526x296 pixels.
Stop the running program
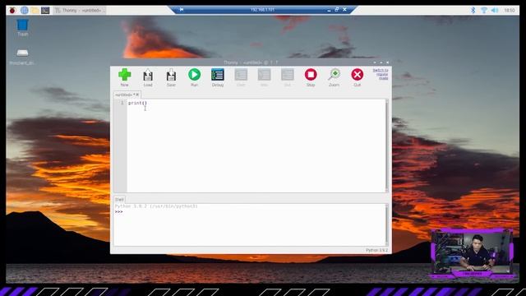[311, 75]
